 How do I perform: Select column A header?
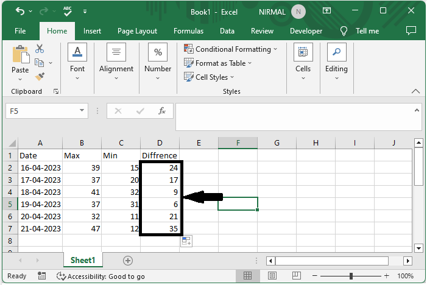coord(40,143)
